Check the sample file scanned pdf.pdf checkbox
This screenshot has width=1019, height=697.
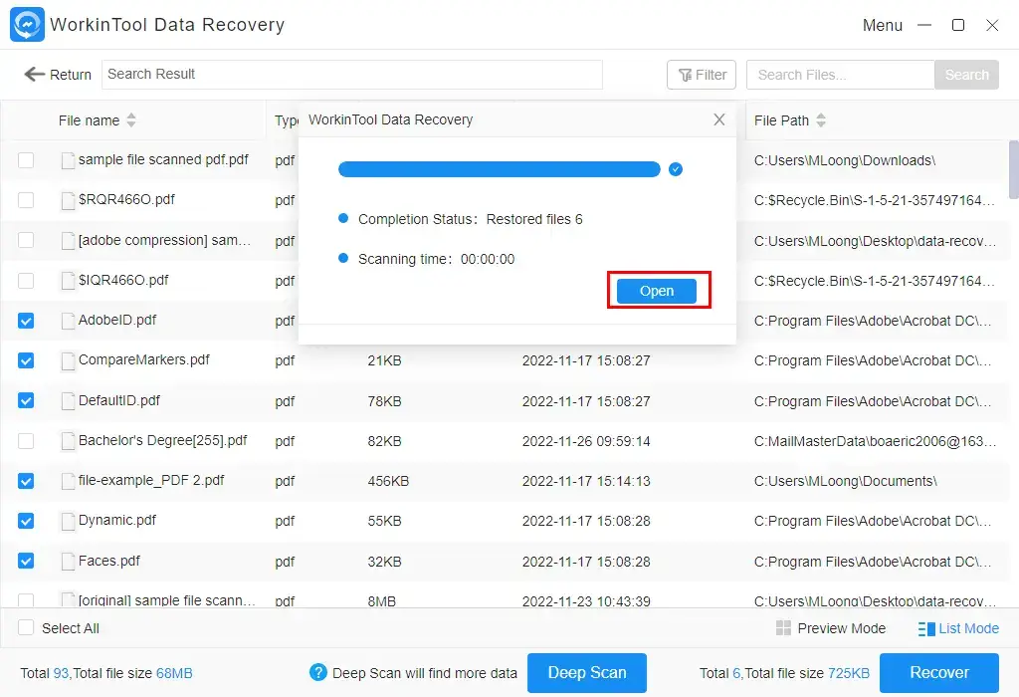click(x=26, y=160)
